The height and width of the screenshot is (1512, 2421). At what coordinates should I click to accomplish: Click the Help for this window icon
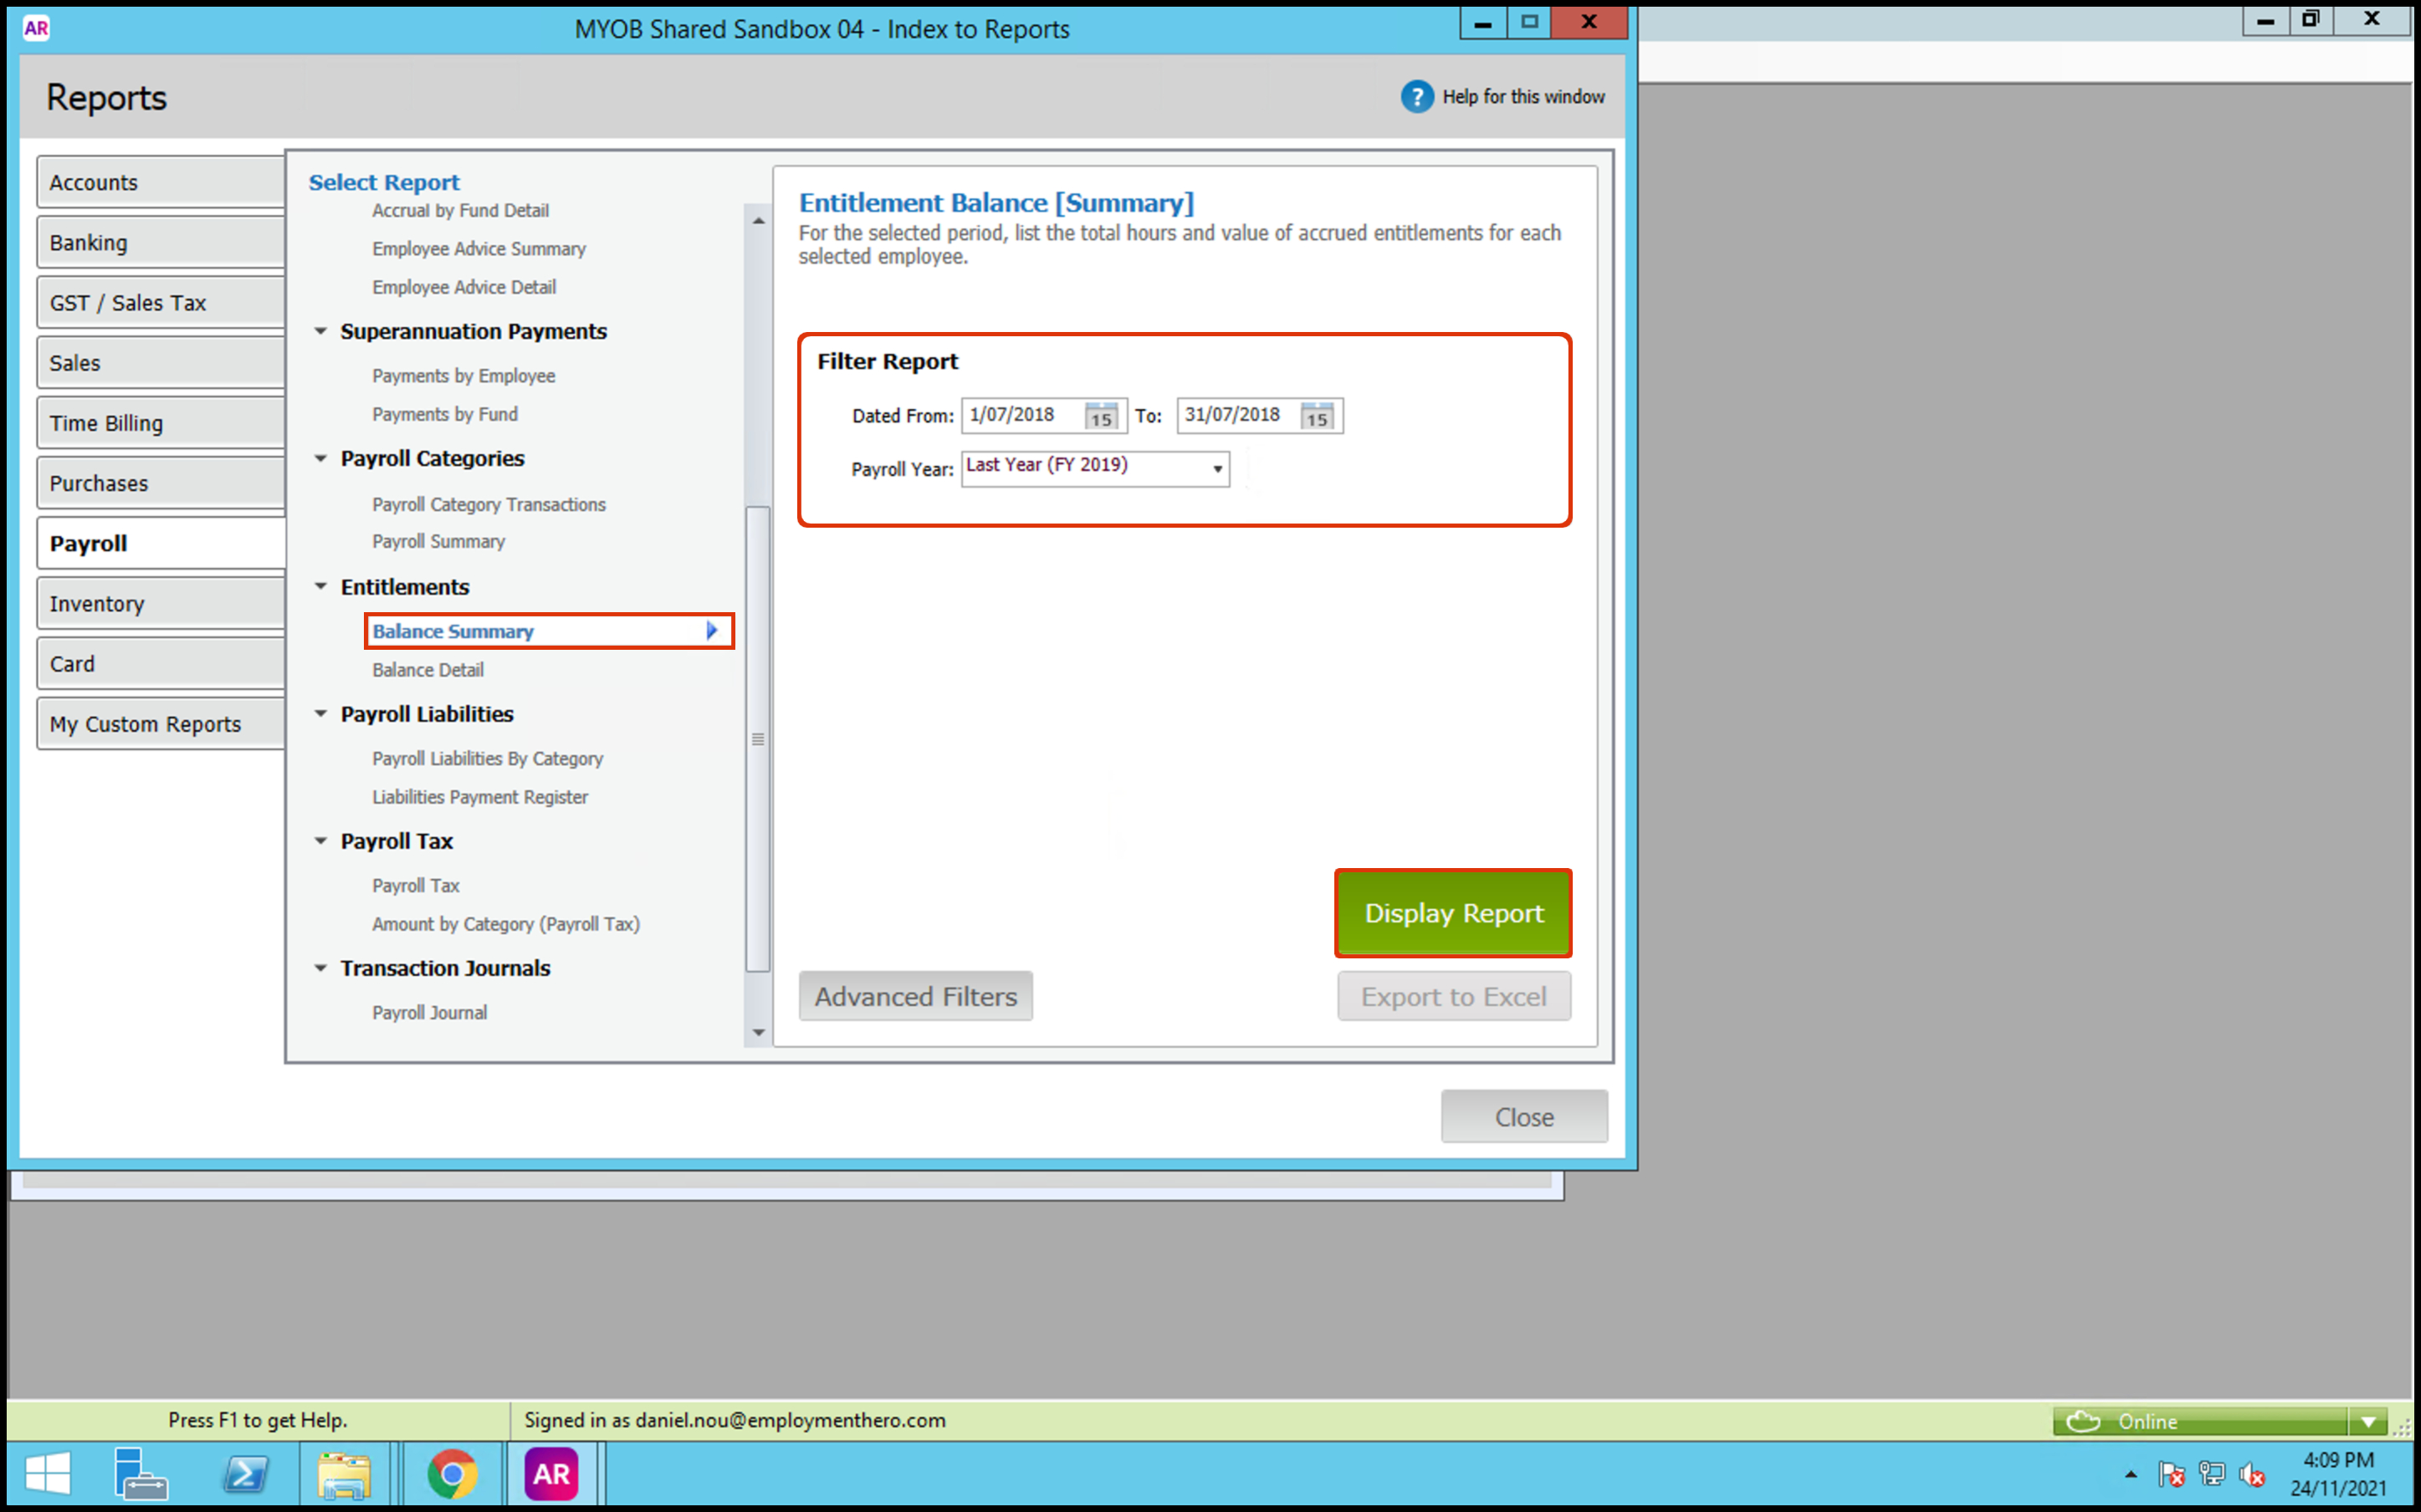(1416, 97)
